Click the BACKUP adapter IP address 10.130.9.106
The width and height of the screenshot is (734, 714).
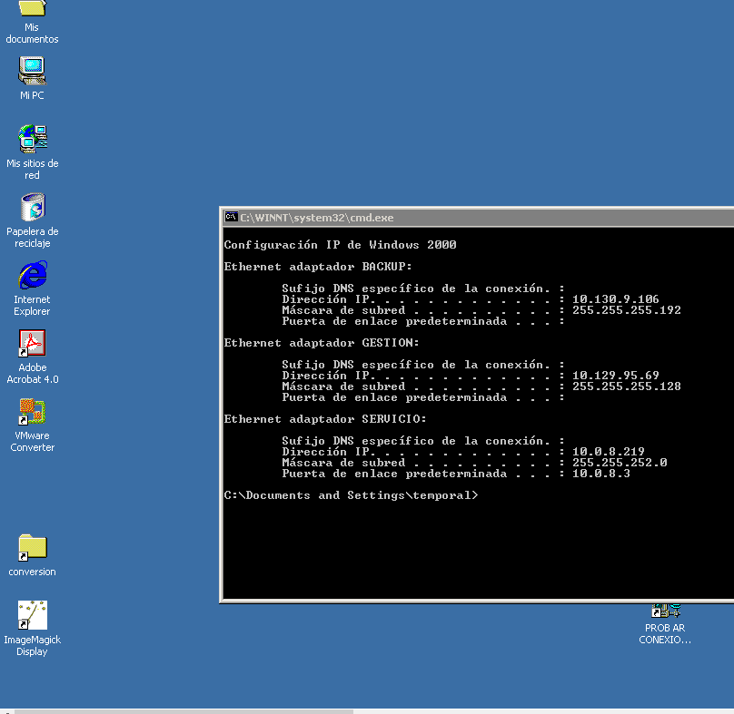click(615, 299)
